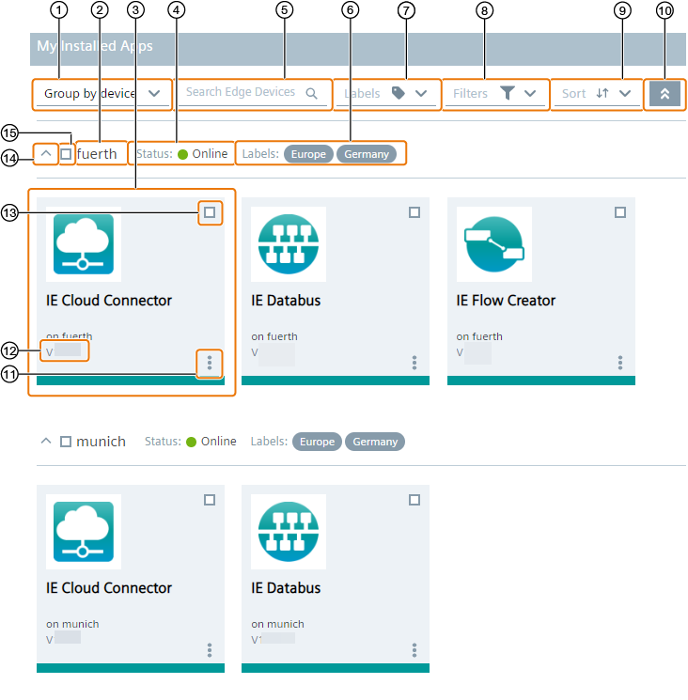Click the double-chevron collapse all button

pyautogui.click(x=665, y=94)
